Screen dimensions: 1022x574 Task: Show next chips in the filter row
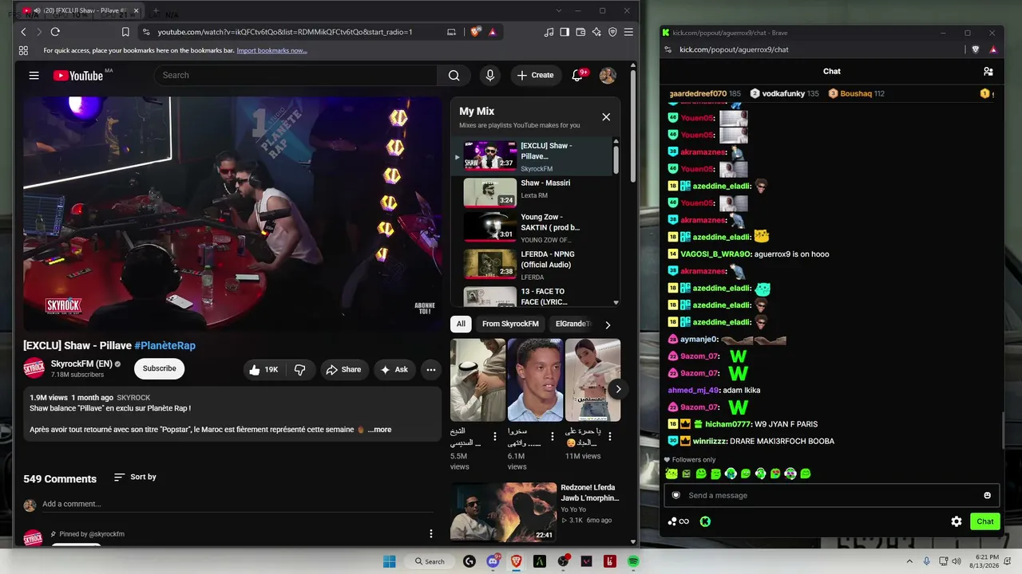click(608, 324)
